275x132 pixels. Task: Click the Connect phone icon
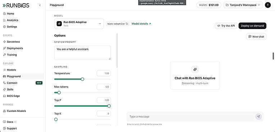pos(4,83)
